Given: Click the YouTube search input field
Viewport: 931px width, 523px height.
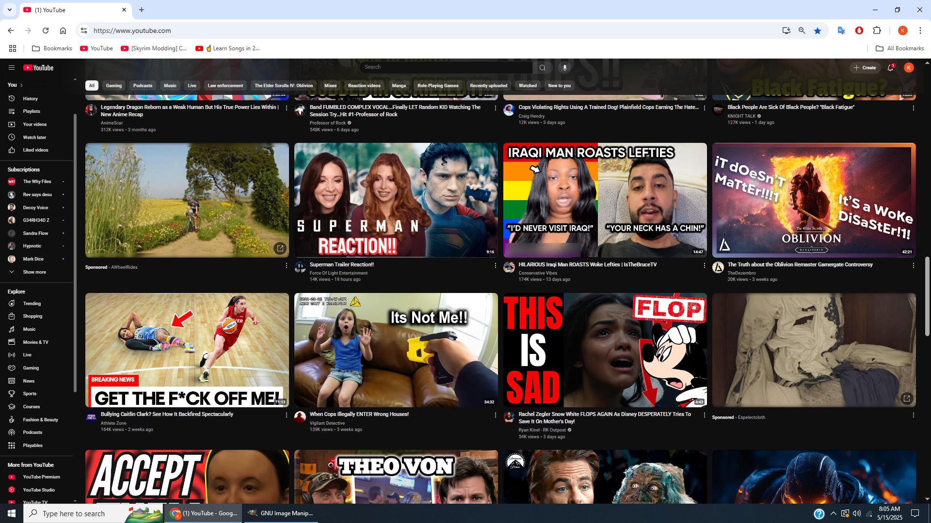Looking at the screenshot, I should tap(446, 67).
